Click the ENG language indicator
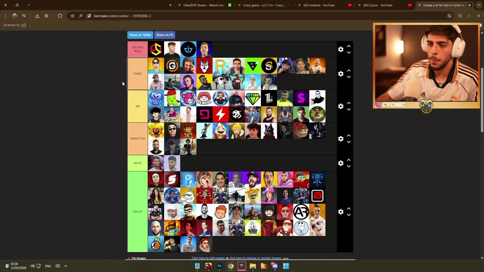 click(48, 266)
